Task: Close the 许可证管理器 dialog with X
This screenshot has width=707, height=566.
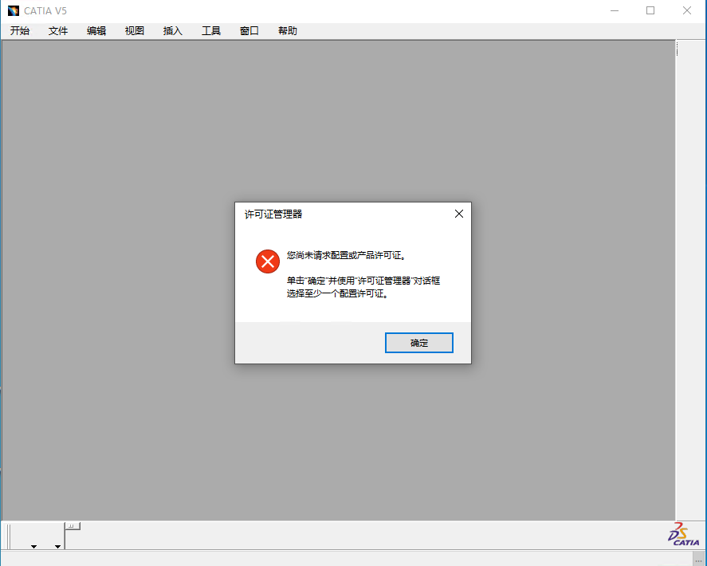Action: pyautogui.click(x=458, y=214)
